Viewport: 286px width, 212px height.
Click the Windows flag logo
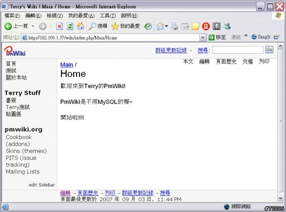(278, 16)
